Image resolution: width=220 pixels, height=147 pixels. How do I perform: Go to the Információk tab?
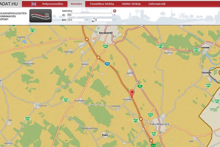point(157,4)
